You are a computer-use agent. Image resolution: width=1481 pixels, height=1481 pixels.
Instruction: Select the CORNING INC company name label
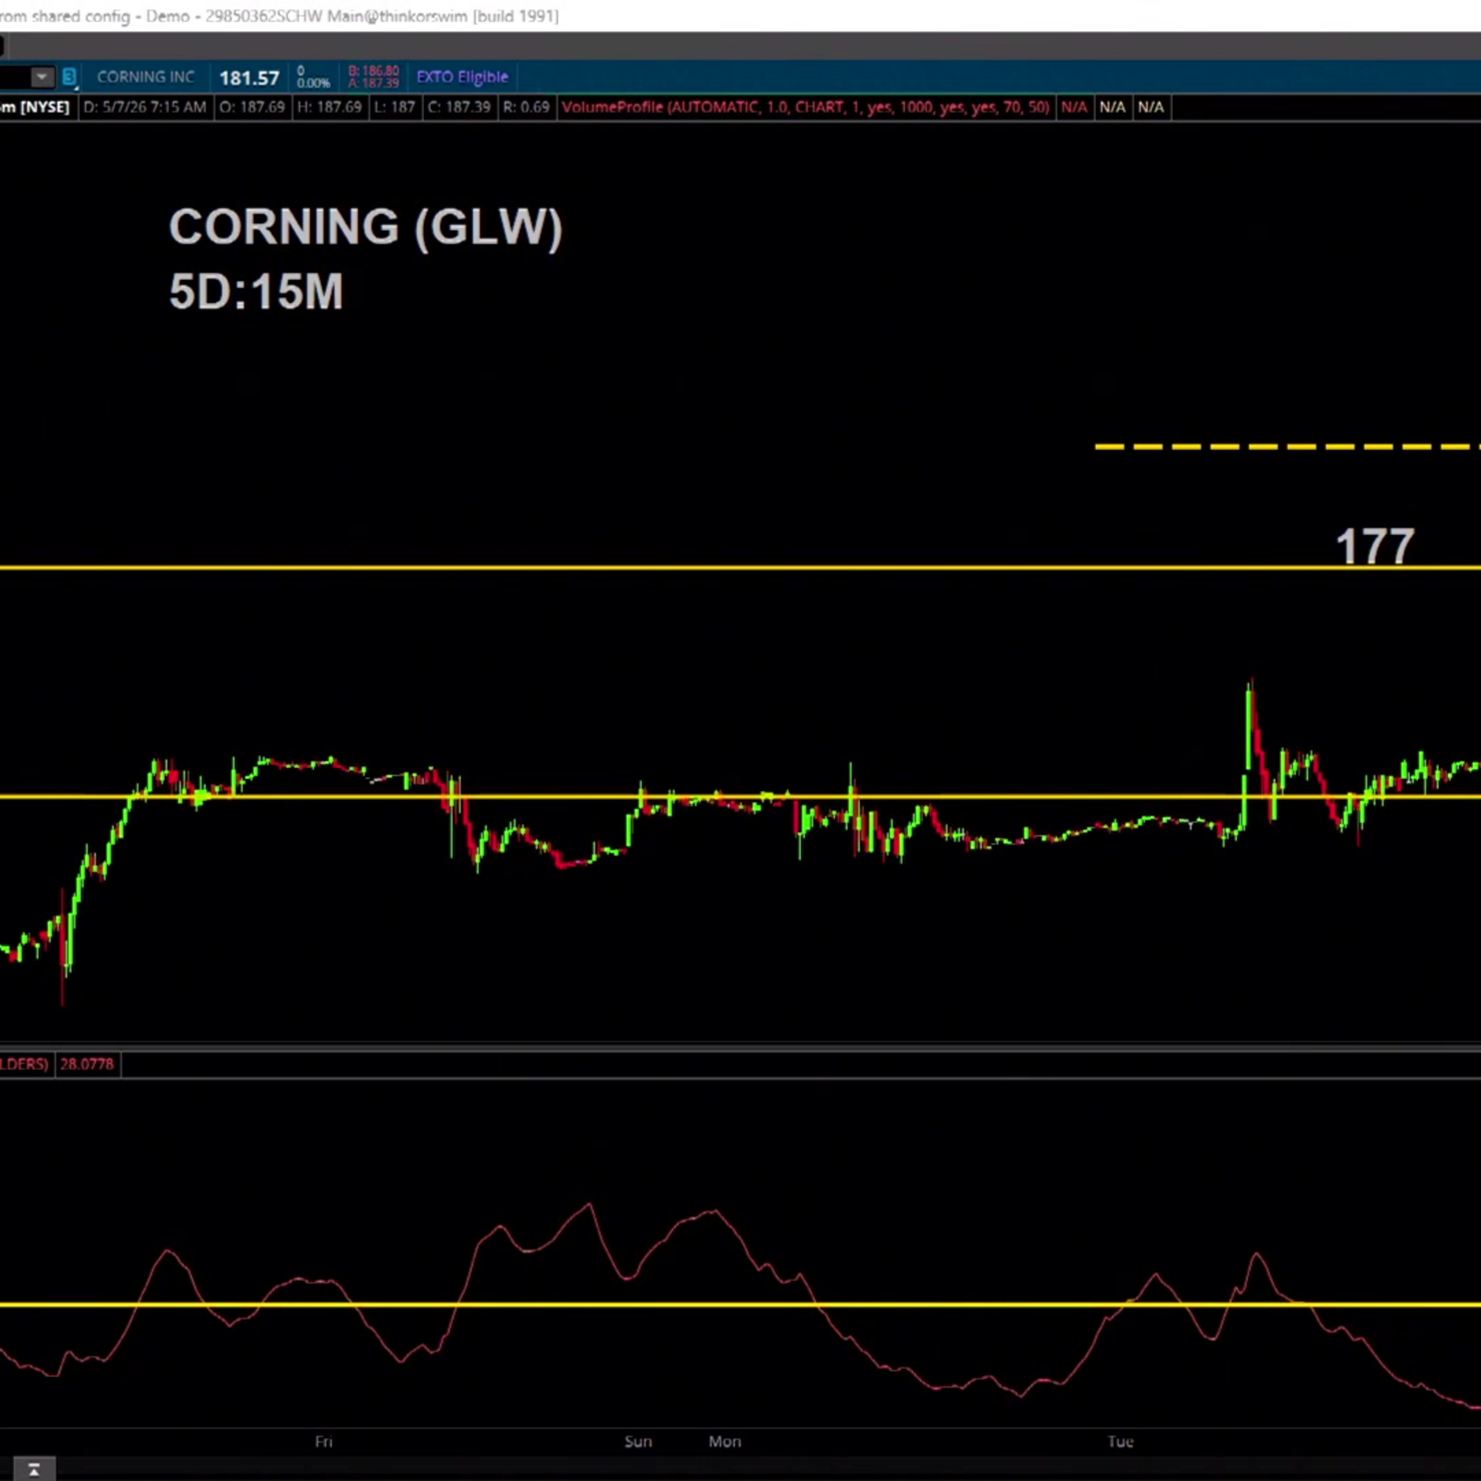tap(146, 77)
